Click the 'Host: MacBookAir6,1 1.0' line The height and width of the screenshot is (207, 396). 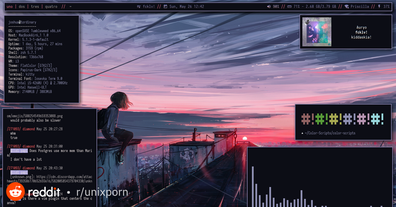pyautogui.click(x=28, y=35)
